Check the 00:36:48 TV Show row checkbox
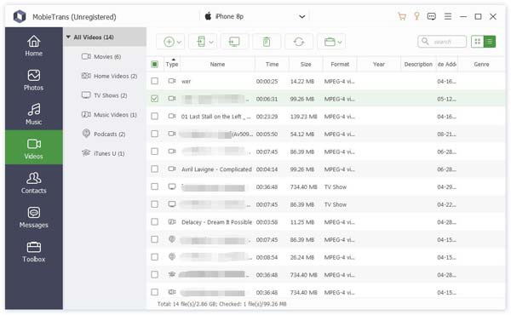 tap(155, 186)
